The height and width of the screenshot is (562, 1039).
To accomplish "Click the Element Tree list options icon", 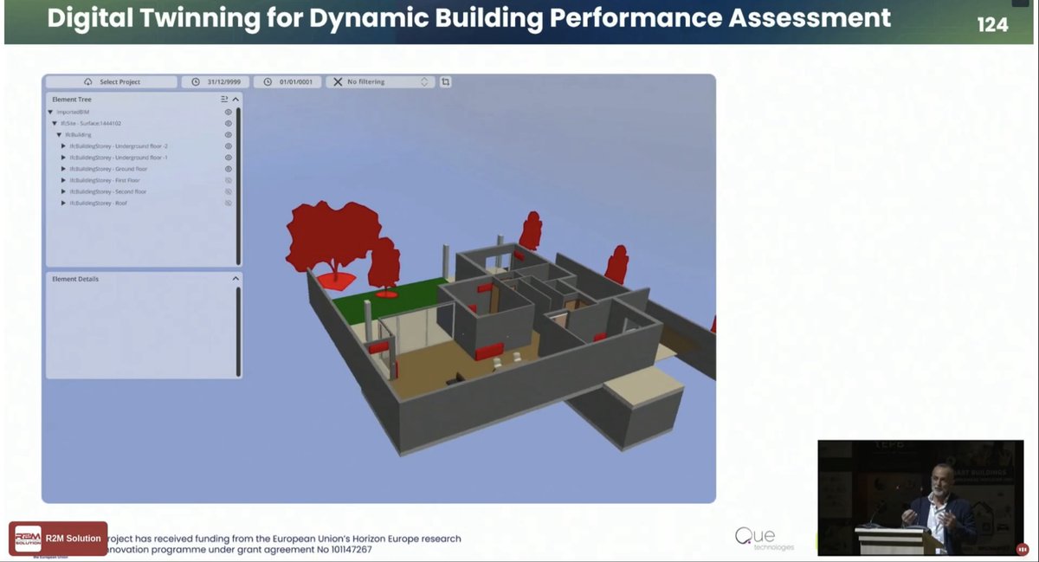I will coord(224,100).
